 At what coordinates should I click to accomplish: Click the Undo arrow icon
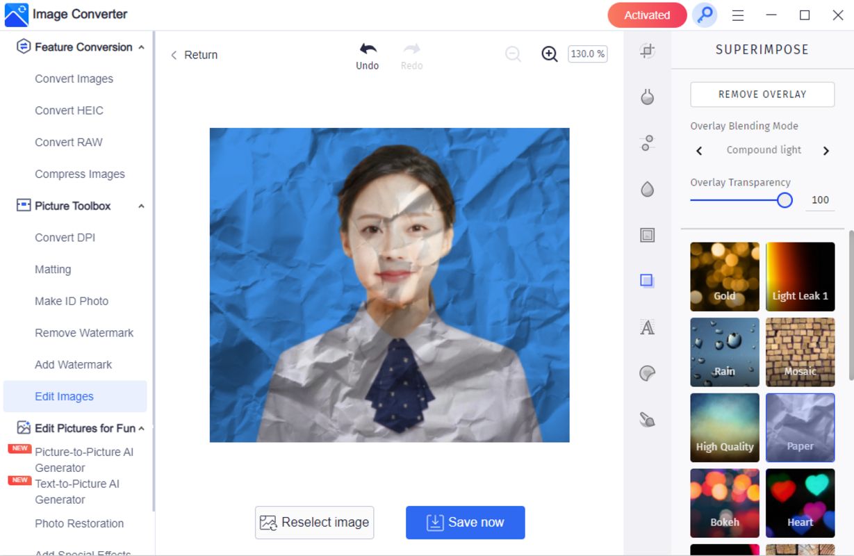[368, 49]
